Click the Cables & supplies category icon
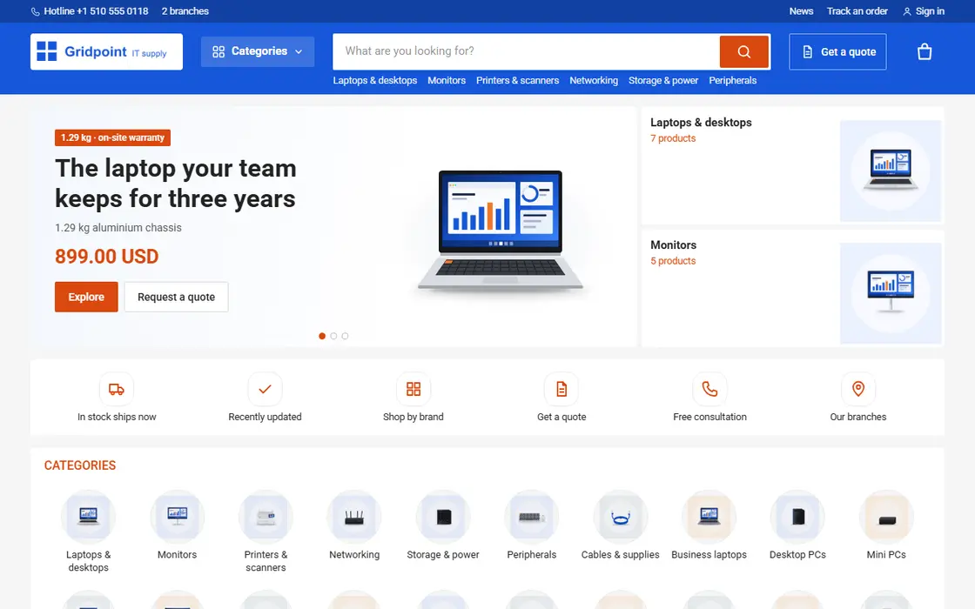Screen dimensions: 975x609 [621, 517]
